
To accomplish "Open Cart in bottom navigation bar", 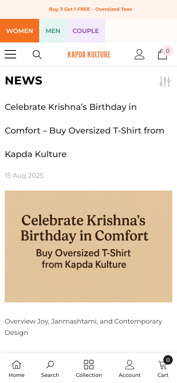I will point(163,368).
